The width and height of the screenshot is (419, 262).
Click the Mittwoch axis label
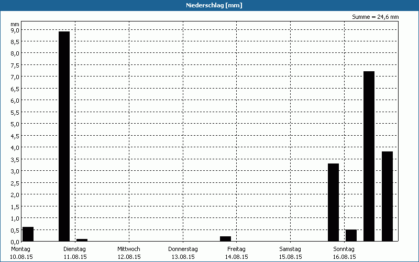[129, 249]
